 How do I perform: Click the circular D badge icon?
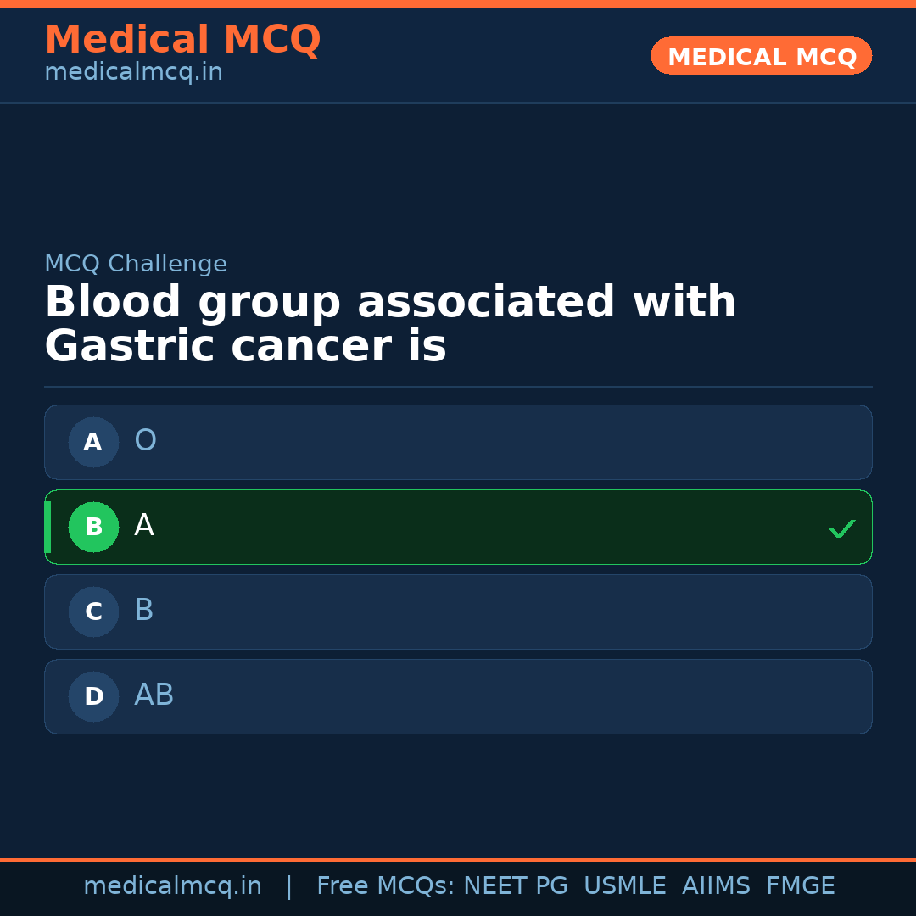click(x=93, y=696)
